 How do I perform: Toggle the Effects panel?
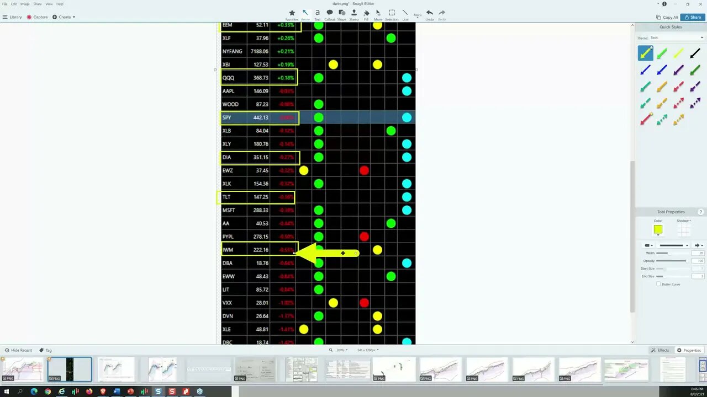tap(660, 350)
